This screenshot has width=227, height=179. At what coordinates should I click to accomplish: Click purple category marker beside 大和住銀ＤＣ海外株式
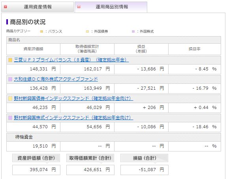pos(10,79)
